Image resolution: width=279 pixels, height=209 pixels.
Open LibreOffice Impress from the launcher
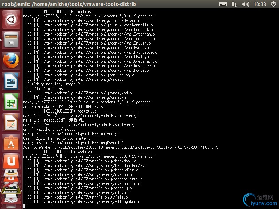pos(11,123)
